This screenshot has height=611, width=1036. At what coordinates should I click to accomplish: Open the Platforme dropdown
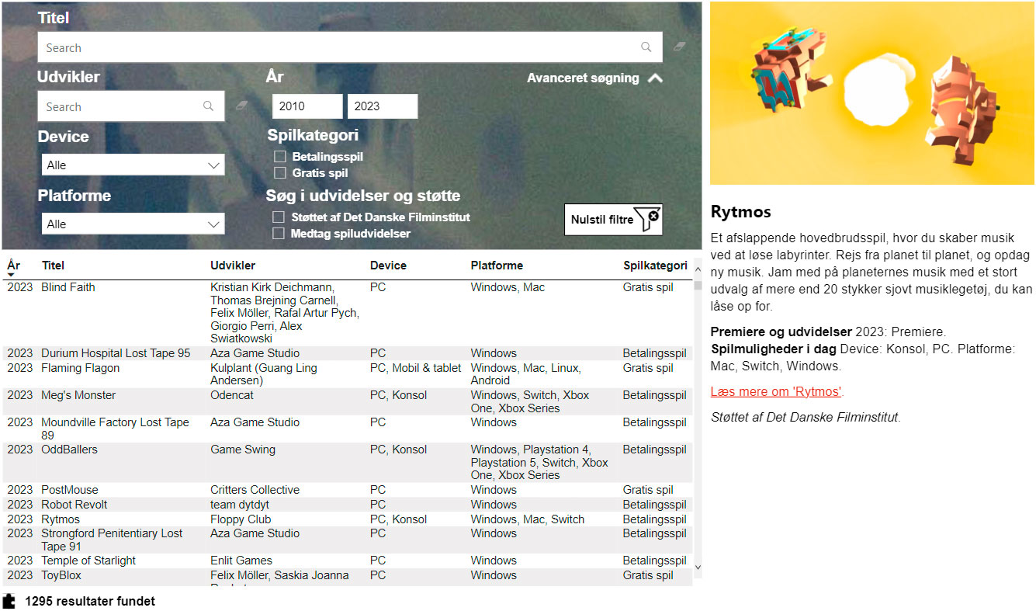coord(133,224)
